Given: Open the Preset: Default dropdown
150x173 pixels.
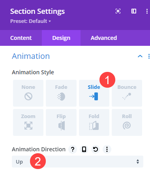Looking at the screenshot, I should (31, 21).
